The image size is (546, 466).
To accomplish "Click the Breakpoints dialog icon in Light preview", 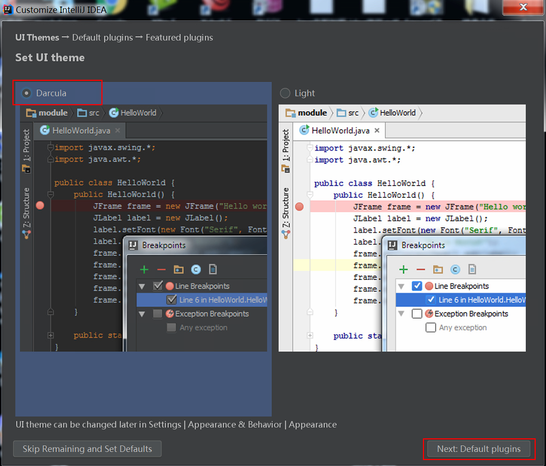I will (392, 245).
